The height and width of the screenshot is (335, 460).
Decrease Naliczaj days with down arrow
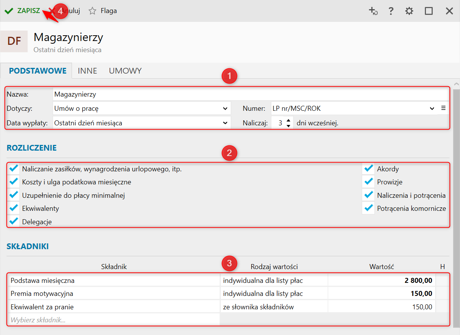288,126
